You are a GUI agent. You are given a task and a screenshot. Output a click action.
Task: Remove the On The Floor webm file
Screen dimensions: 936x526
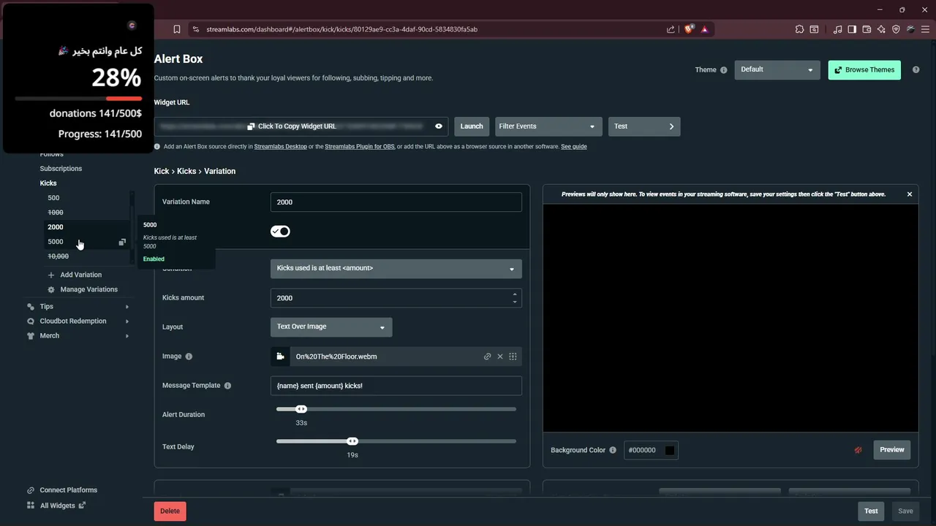click(x=500, y=357)
